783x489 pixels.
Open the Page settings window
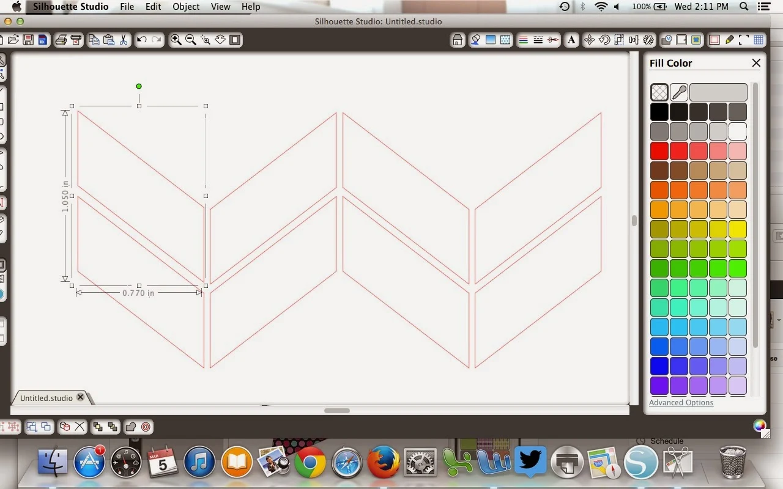click(714, 40)
